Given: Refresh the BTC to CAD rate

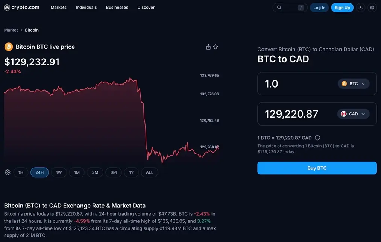Looking at the screenshot, I should 317,138.
